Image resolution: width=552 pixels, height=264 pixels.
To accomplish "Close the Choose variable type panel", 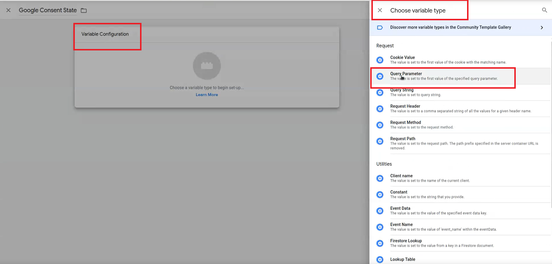I will tap(380, 10).
